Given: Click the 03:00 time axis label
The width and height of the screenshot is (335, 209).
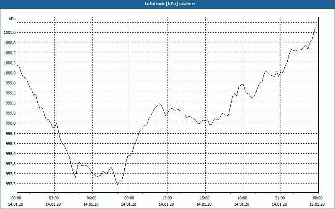Looking at the screenshot, I should click(x=54, y=198).
